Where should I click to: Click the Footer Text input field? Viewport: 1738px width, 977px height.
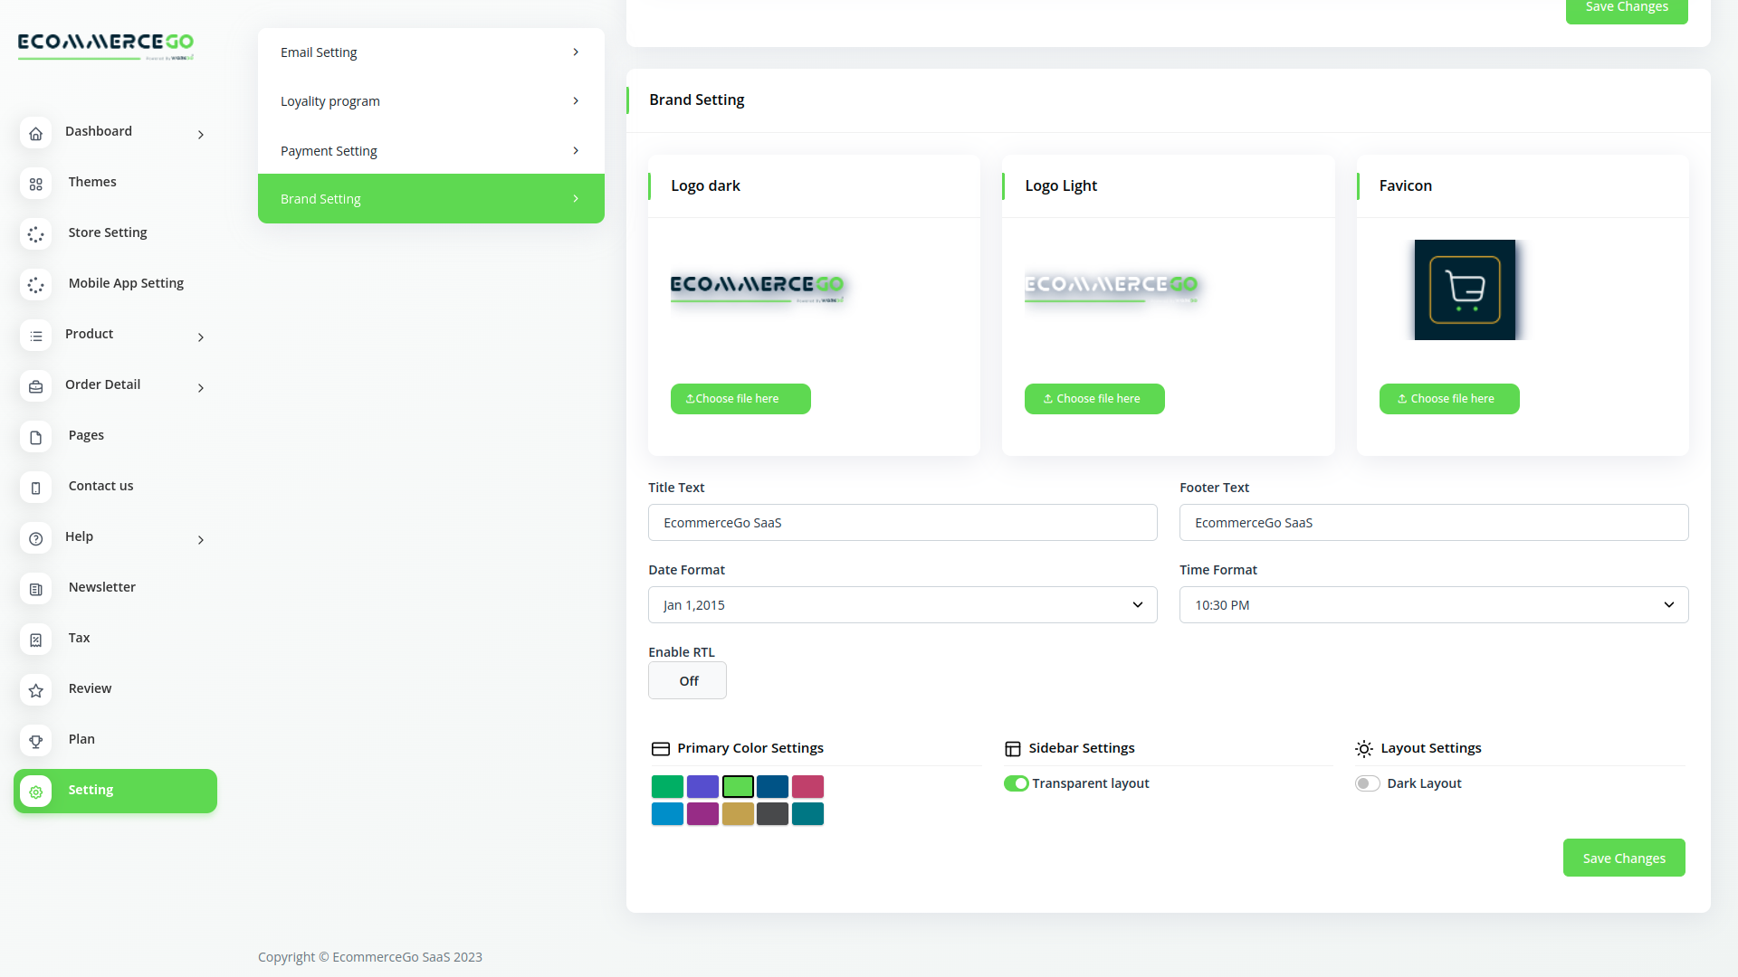pyautogui.click(x=1433, y=523)
